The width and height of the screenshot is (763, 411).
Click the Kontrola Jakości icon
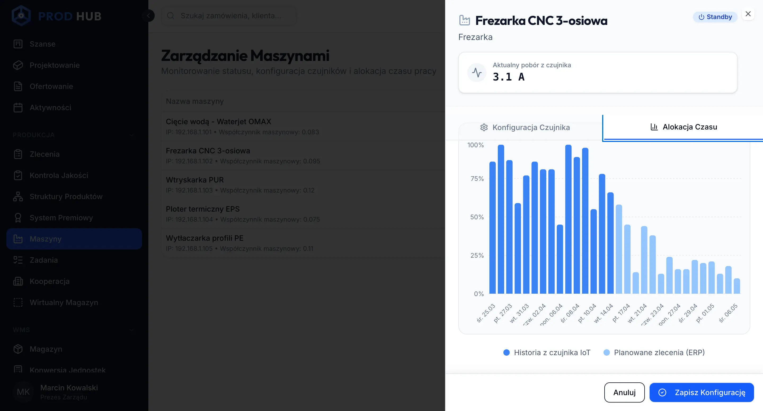18,175
